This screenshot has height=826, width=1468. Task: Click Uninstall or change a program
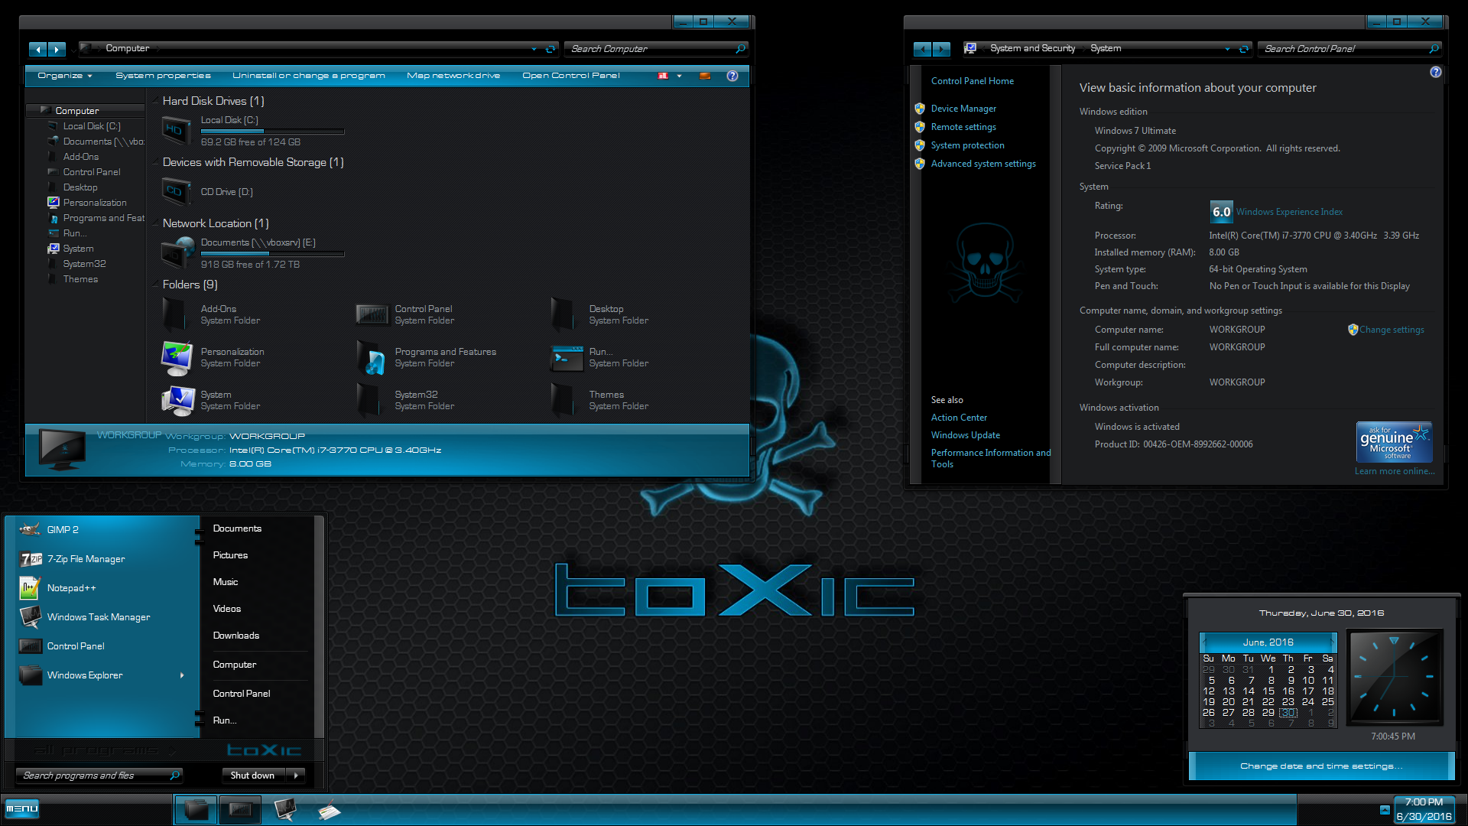coord(309,76)
